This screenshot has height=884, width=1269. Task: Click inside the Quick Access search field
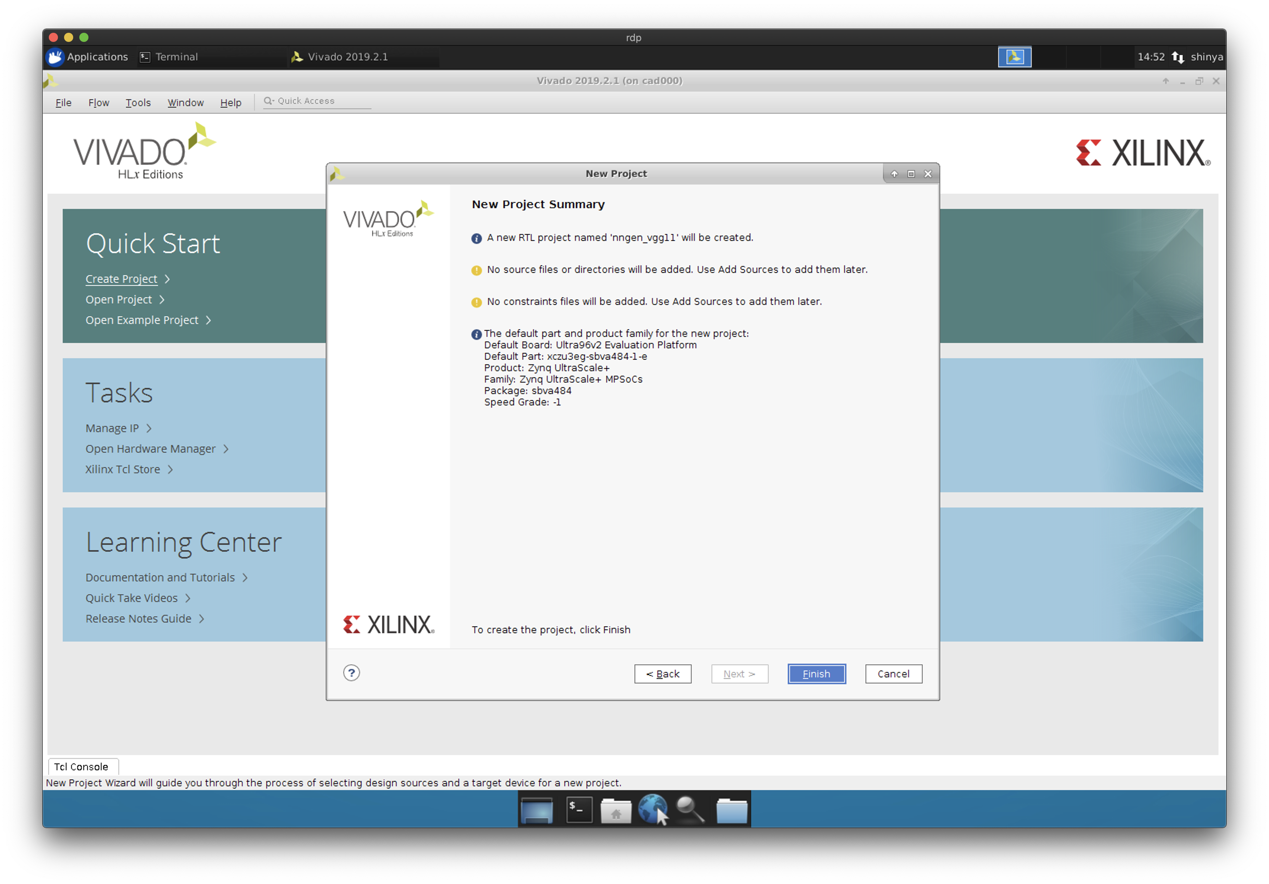click(x=321, y=101)
